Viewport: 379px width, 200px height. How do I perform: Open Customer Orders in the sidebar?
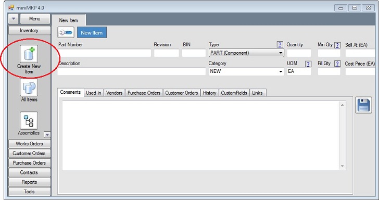point(29,153)
